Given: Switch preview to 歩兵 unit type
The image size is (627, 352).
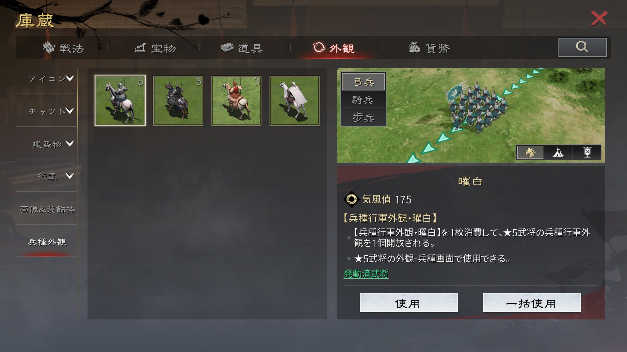Looking at the screenshot, I should tap(363, 117).
